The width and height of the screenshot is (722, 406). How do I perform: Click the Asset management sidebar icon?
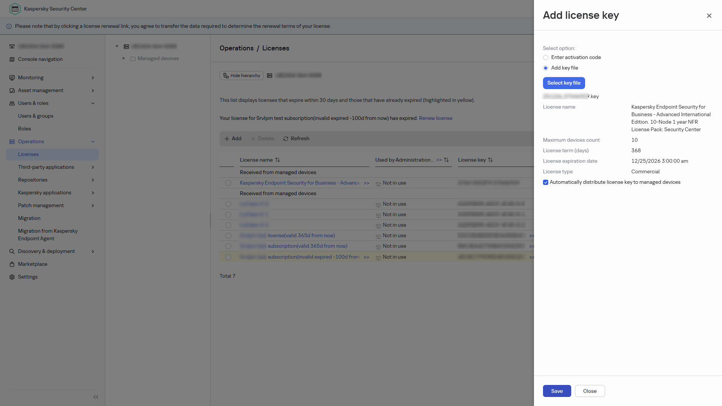12,91
